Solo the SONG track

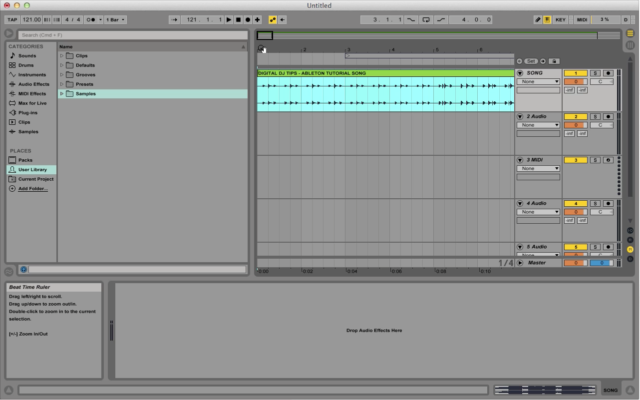coord(595,73)
